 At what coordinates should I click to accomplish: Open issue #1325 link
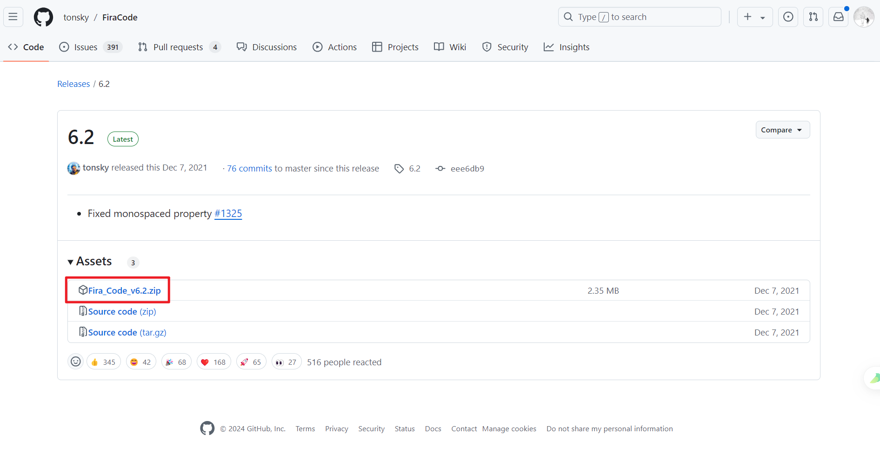tap(228, 213)
